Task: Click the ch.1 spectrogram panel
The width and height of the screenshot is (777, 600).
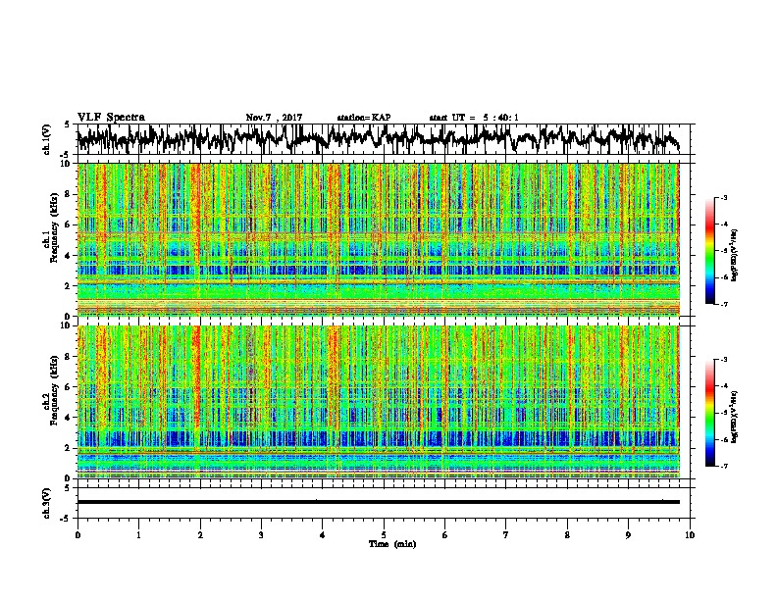Action: (x=379, y=239)
